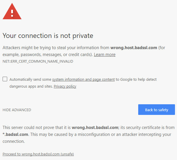Image resolution: width=177 pixels, height=160 pixels.
Task: Click the Automatically send some label text
Action: click(30, 80)
